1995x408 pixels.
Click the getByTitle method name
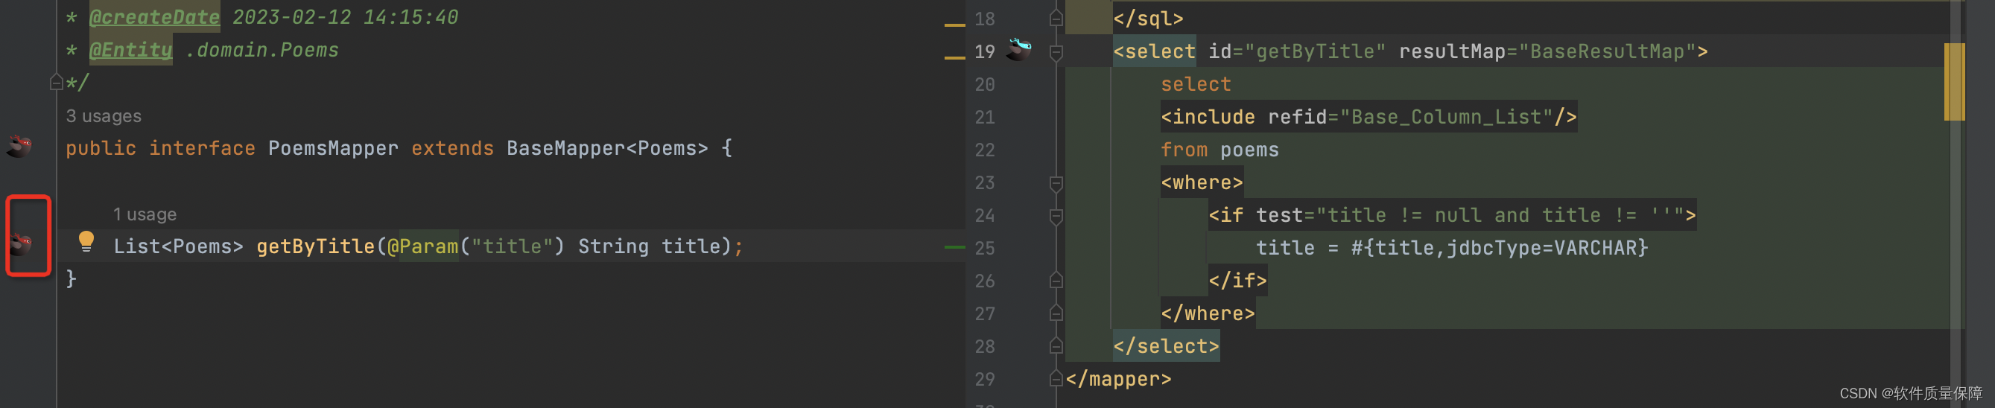point(315,246)
